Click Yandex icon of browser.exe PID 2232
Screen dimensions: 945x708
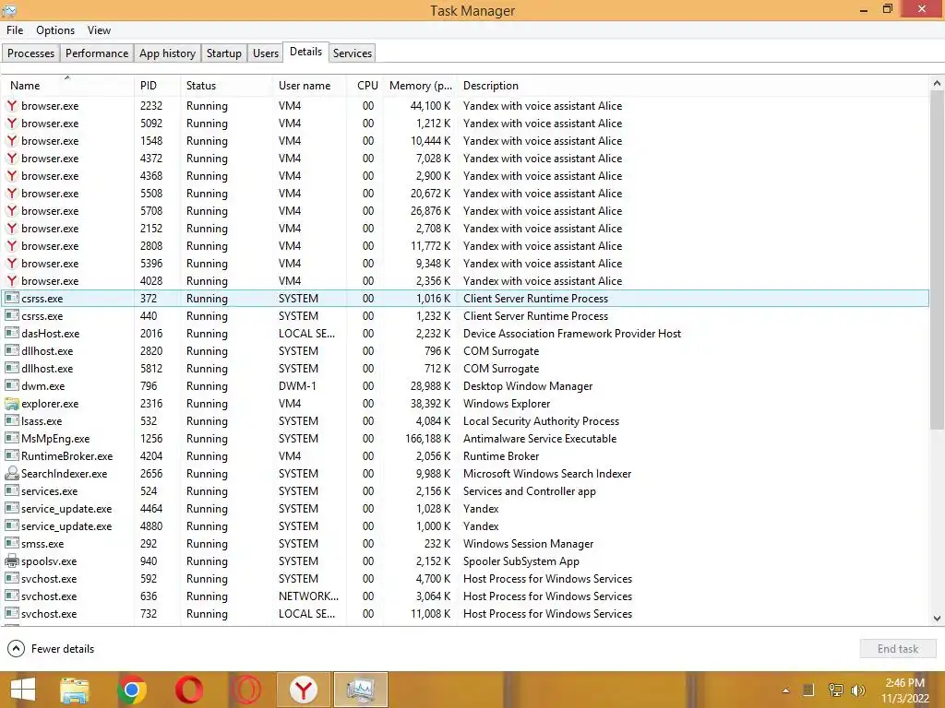pyautogui.click(x=11, y=105)
